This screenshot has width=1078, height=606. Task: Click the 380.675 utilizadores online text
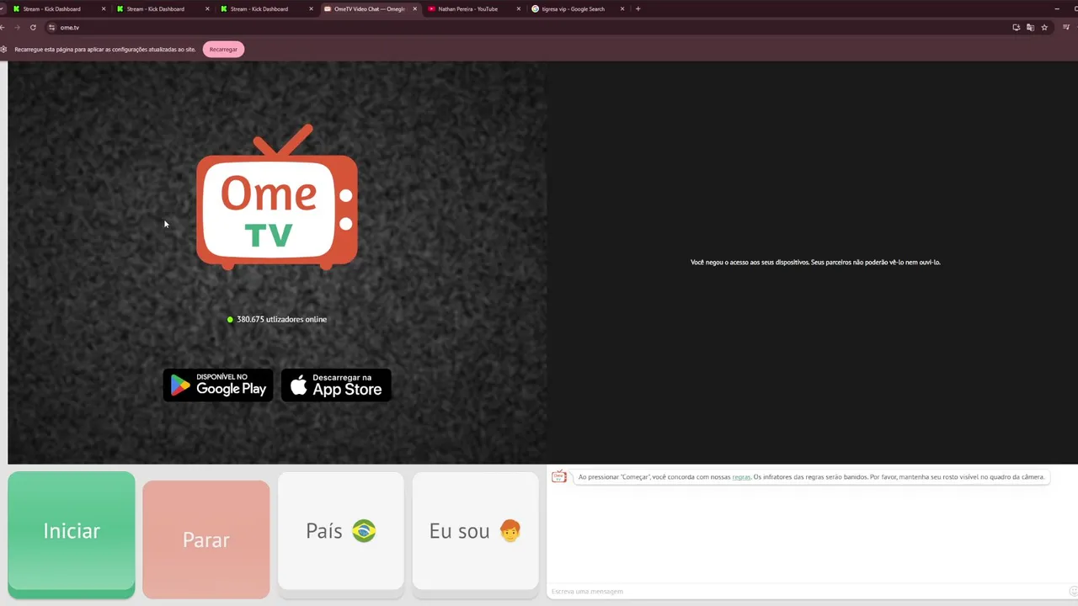(281, 320)
